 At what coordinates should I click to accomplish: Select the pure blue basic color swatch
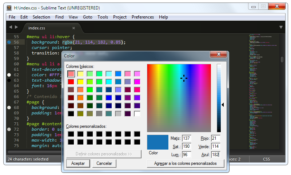(109, 98)
